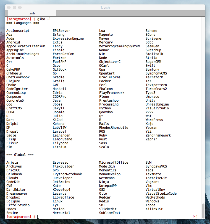Click the "AppceleratorTitanium" entry
Screen dimensions: 210x224
click(26, 46)
